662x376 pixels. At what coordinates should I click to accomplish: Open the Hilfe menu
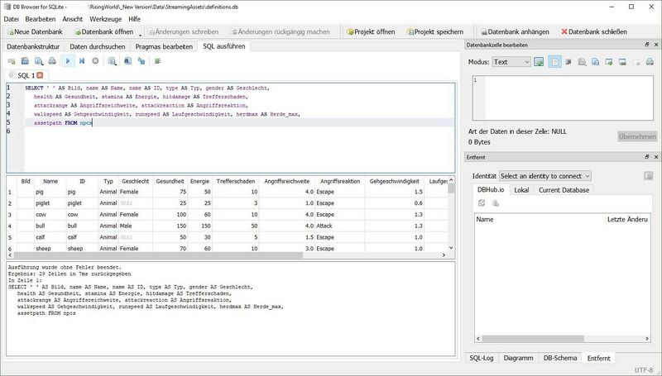[x=135, y=19]
